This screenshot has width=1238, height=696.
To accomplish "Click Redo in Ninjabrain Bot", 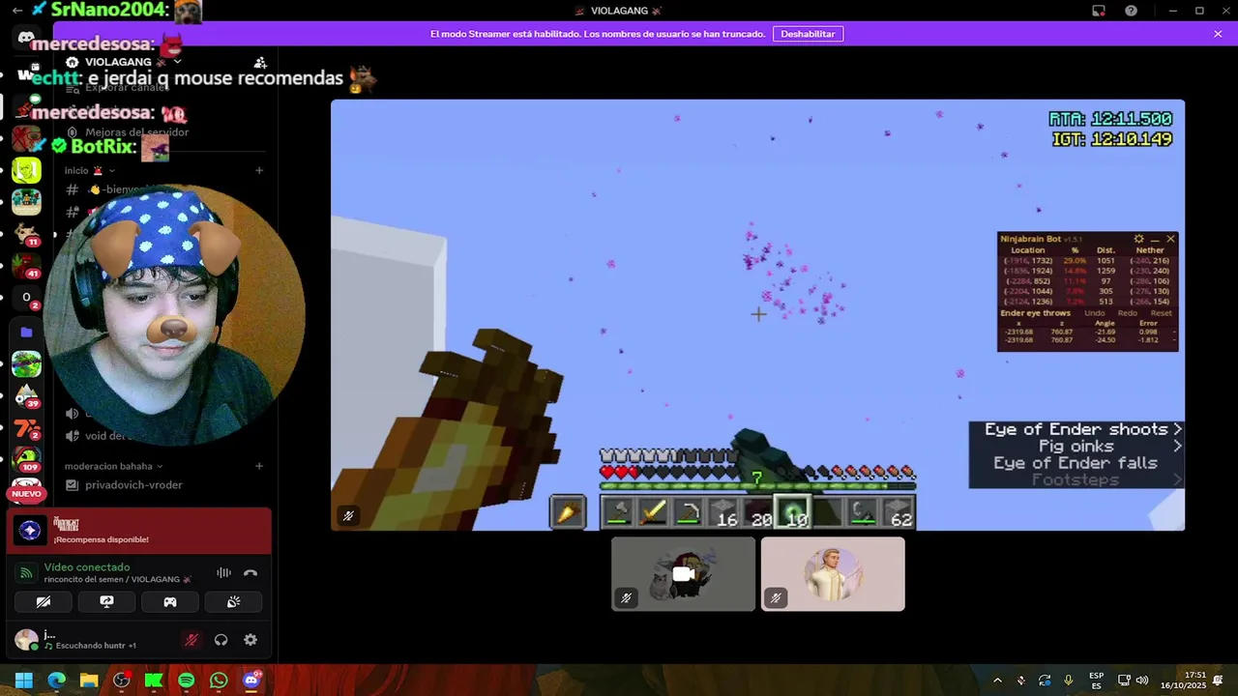I will 1127,313.
